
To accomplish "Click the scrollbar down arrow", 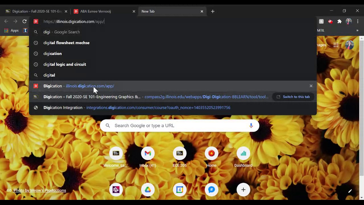I will [x=362, y=198].
